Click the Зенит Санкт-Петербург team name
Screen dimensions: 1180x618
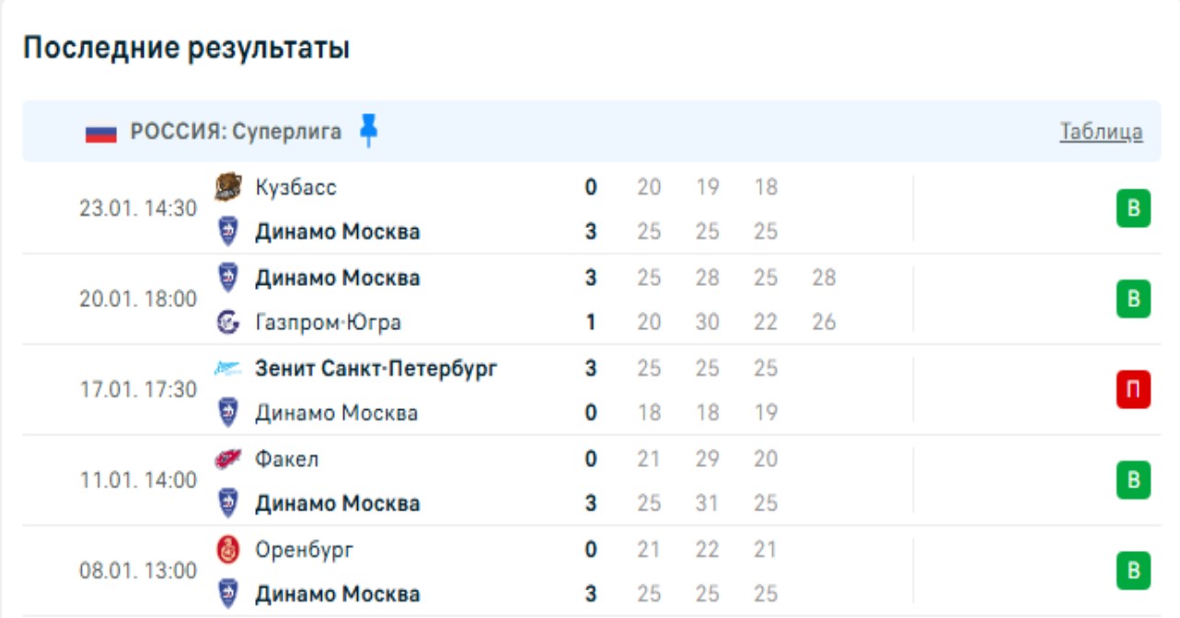(376, 369)
